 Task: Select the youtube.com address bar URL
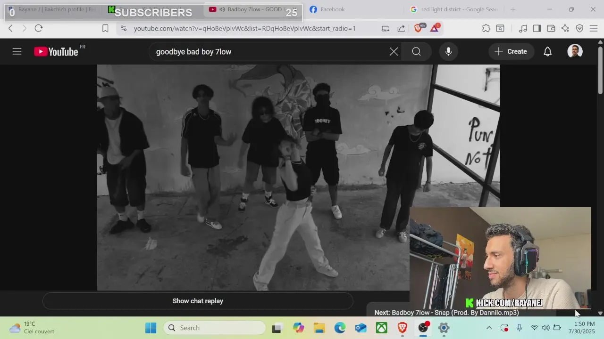(244, 28)
